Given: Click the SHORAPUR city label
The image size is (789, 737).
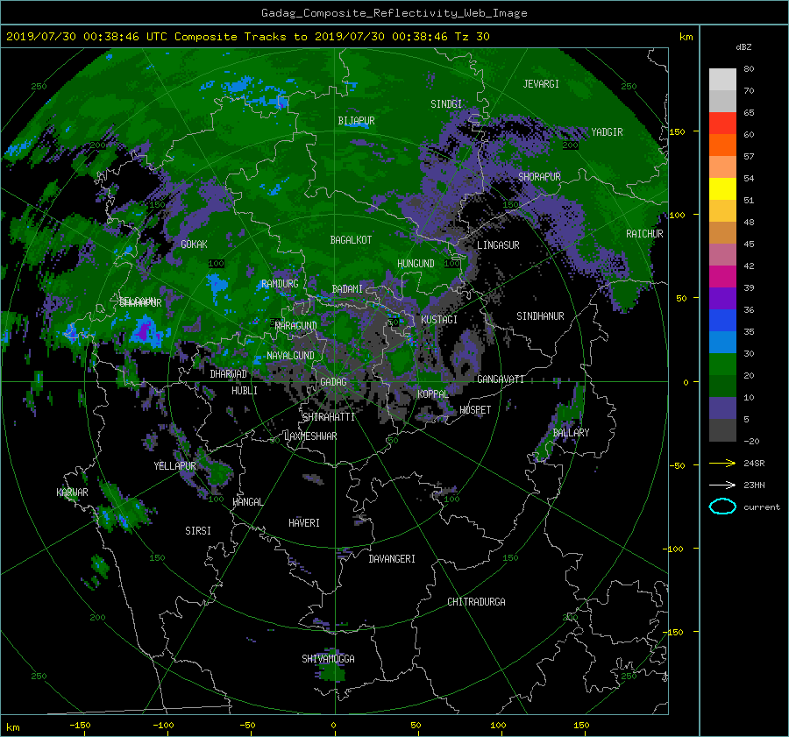Looking at the screenshot, I should click(539, 176).
